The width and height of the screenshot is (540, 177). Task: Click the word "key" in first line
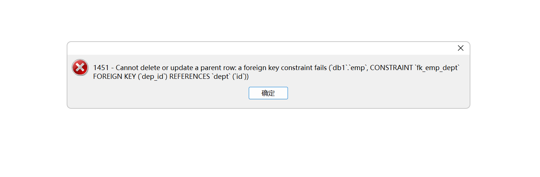coord(273,68)
